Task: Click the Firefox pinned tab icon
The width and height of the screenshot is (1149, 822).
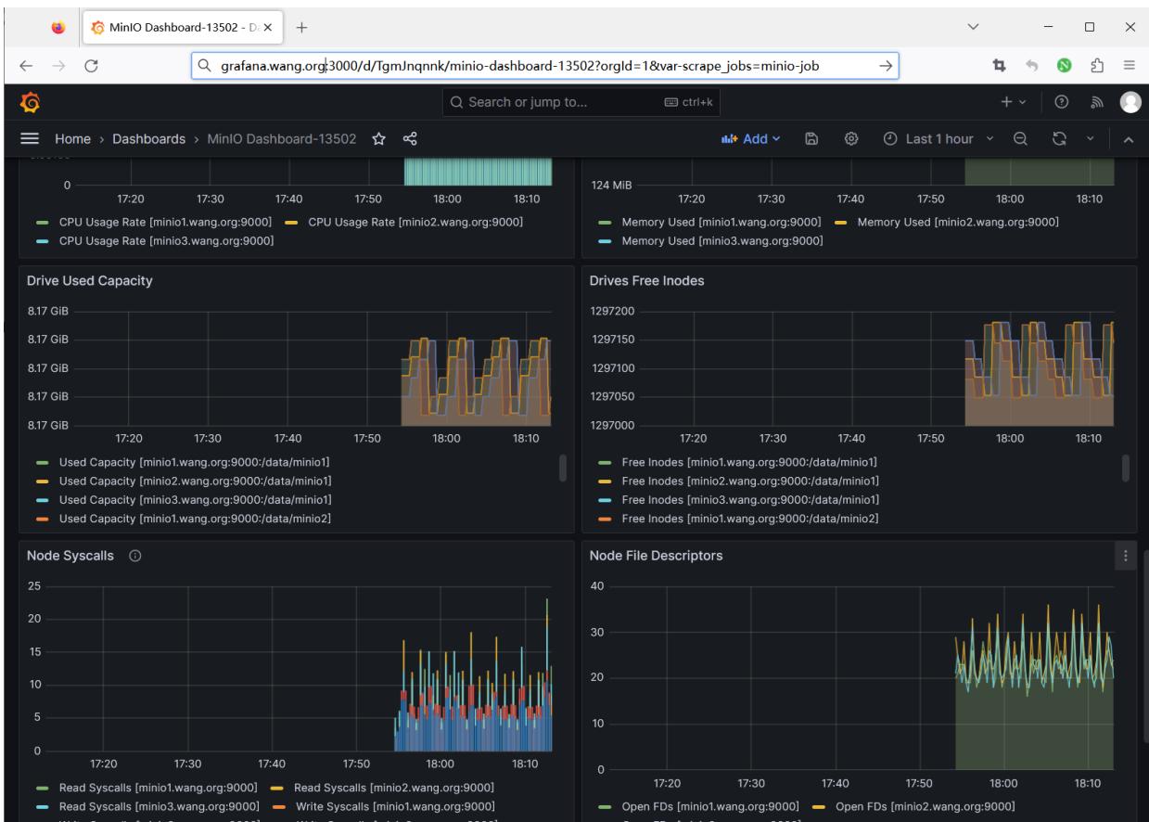Action: (58, 28)
